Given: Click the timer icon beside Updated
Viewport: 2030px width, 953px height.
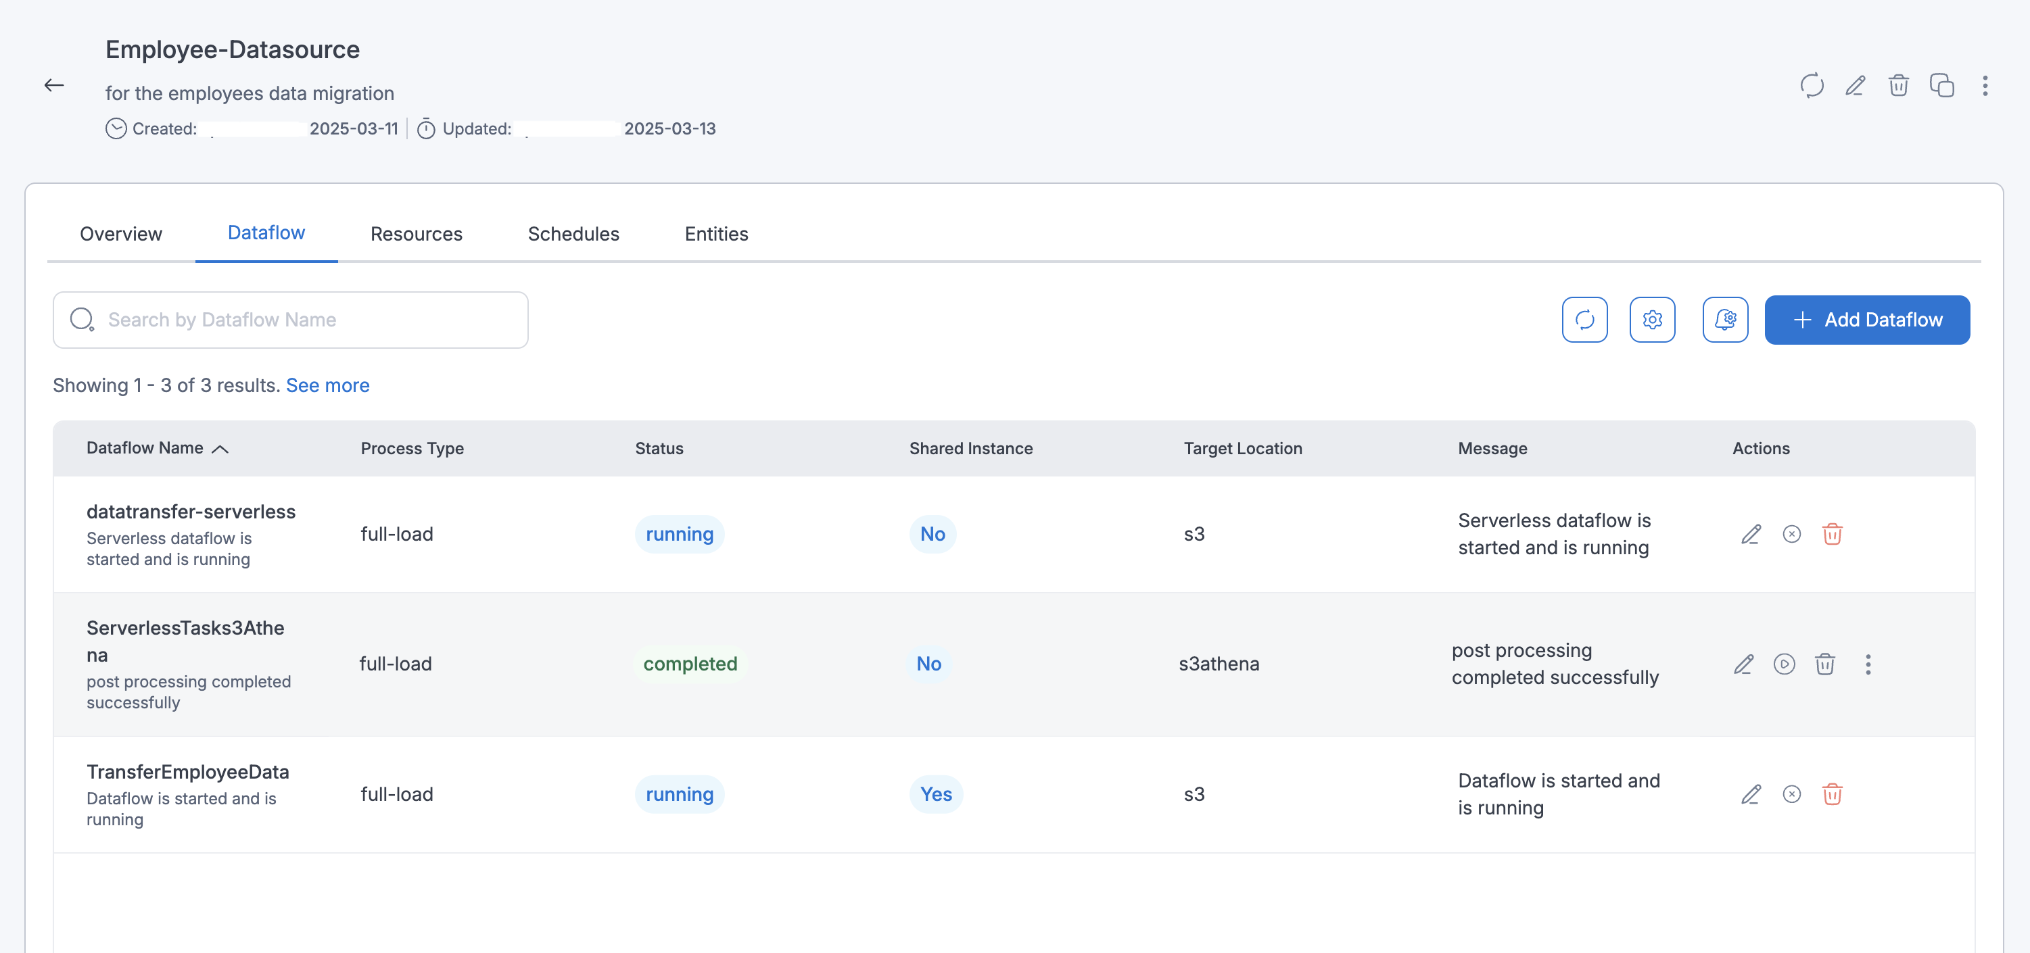Looking at the screenshot, I should (425, 128).
